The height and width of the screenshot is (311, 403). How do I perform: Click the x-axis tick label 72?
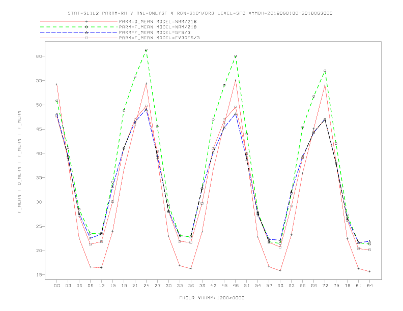[x=325, y=286]
